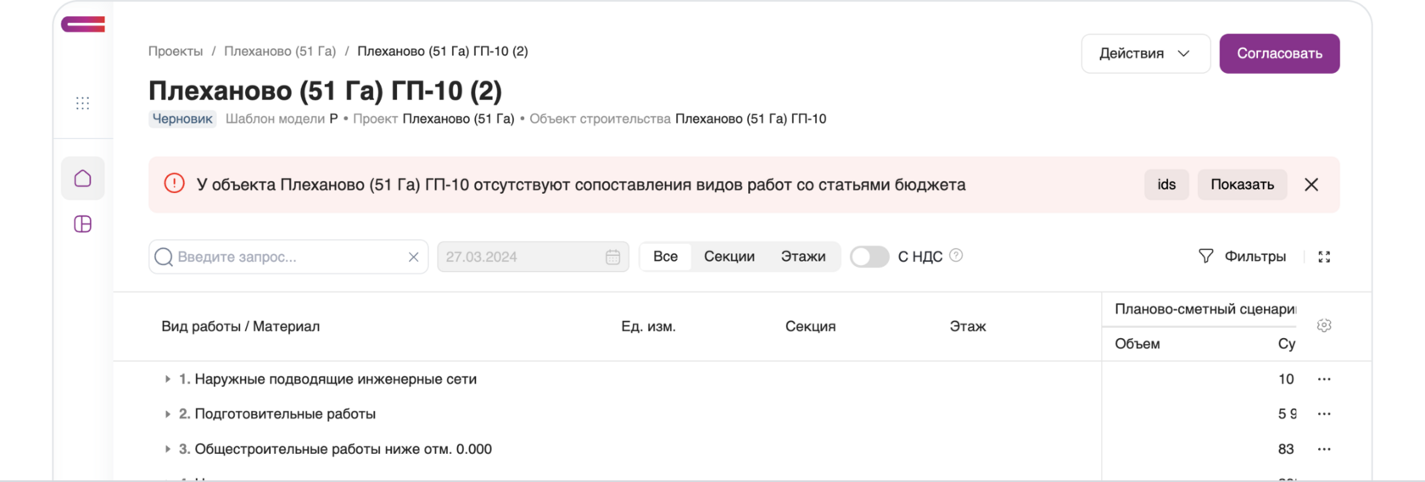The height and width of the screenshot is (482, 1425).
Task: Open the layout panel sidebar icon
Action: pyautogui.click(x=82, y=224)
